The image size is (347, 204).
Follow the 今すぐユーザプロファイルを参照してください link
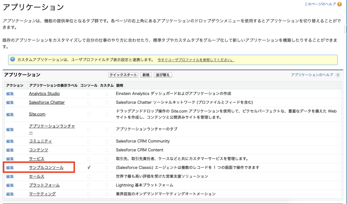click(196, 60)
